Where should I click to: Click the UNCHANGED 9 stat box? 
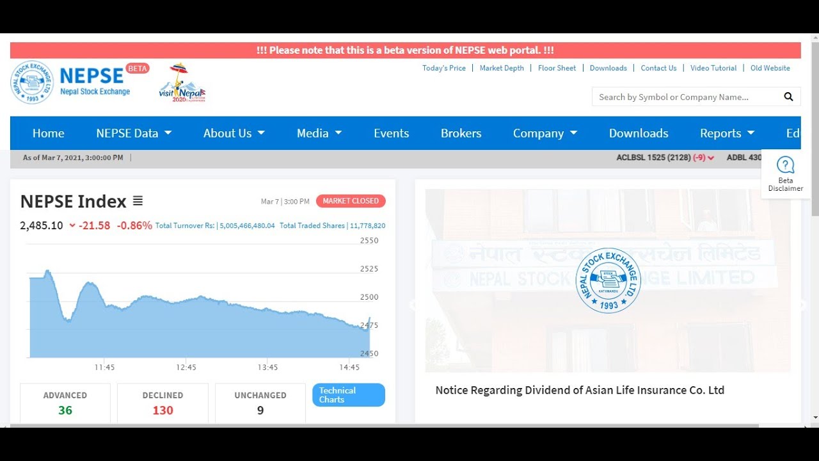tap(260, 403)
